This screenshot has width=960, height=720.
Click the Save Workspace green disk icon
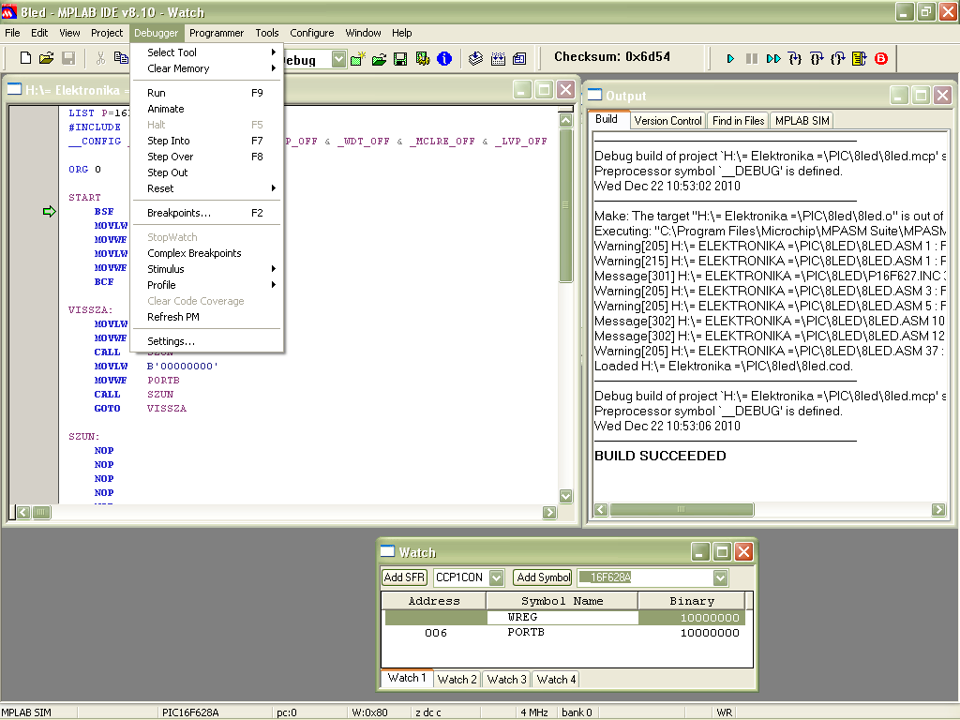tap(400, 59)
